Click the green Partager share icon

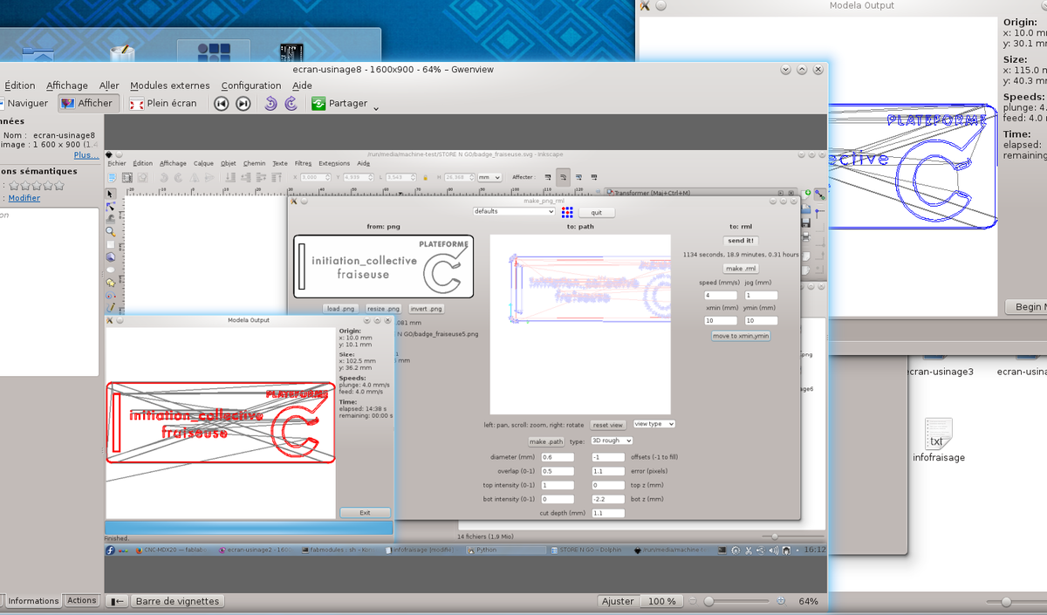coord(318,103)
